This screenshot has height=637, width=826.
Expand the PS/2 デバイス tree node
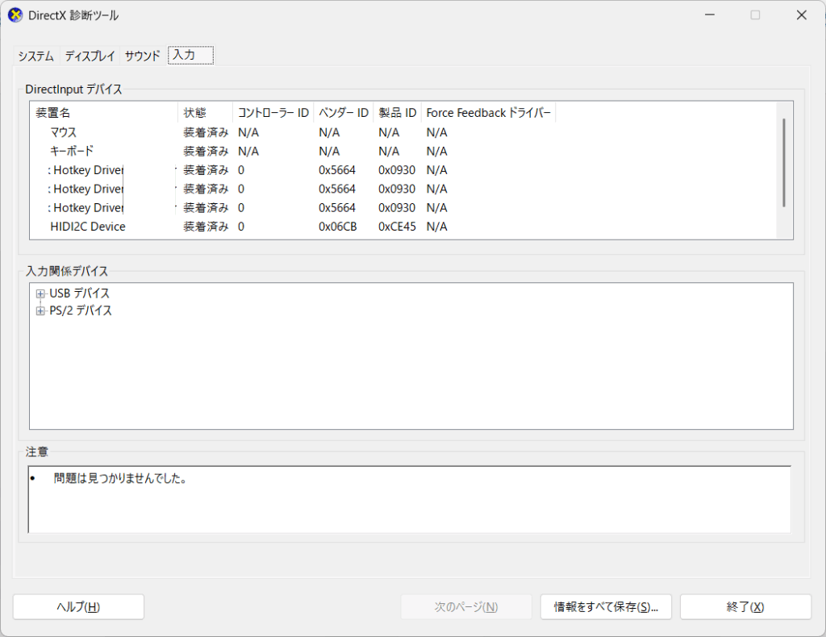[x=40, y=311]
